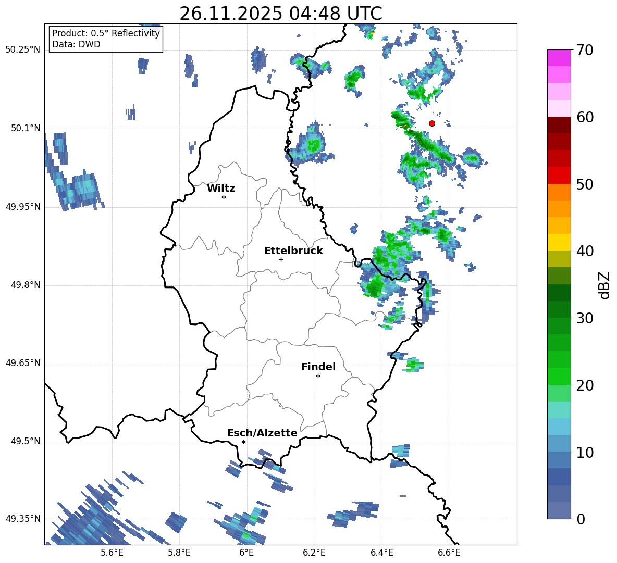Click the 49.95°N latitude label
This screenshot has height=563, width=617.
click(23, 207)
